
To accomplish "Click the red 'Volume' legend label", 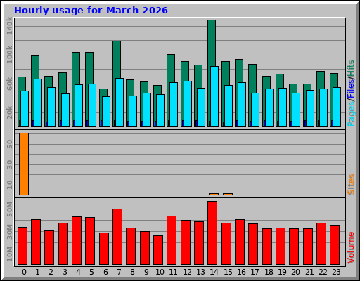I will (351, 248).
